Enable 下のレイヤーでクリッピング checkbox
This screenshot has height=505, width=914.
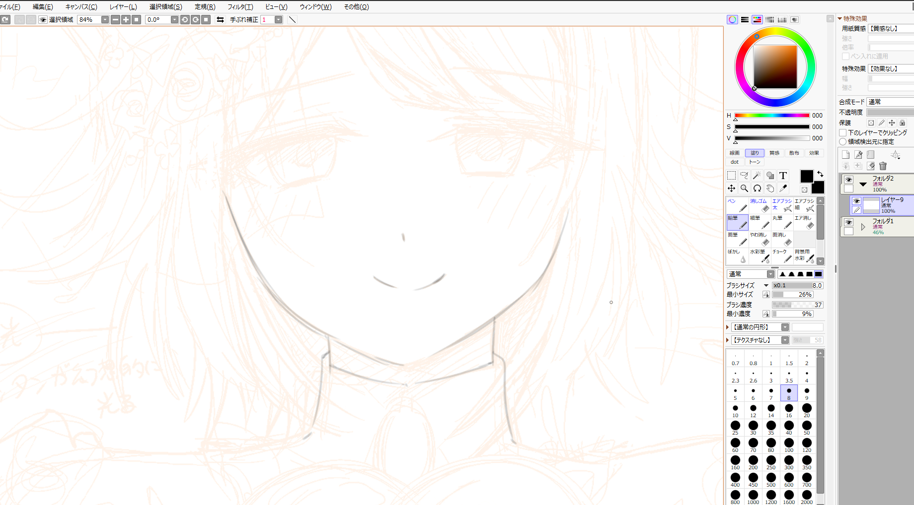click(x=843, y=133)
